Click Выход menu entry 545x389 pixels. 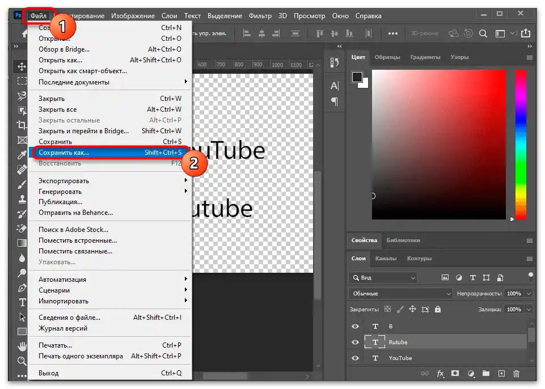pyautogui.click(x=111, y=373)
